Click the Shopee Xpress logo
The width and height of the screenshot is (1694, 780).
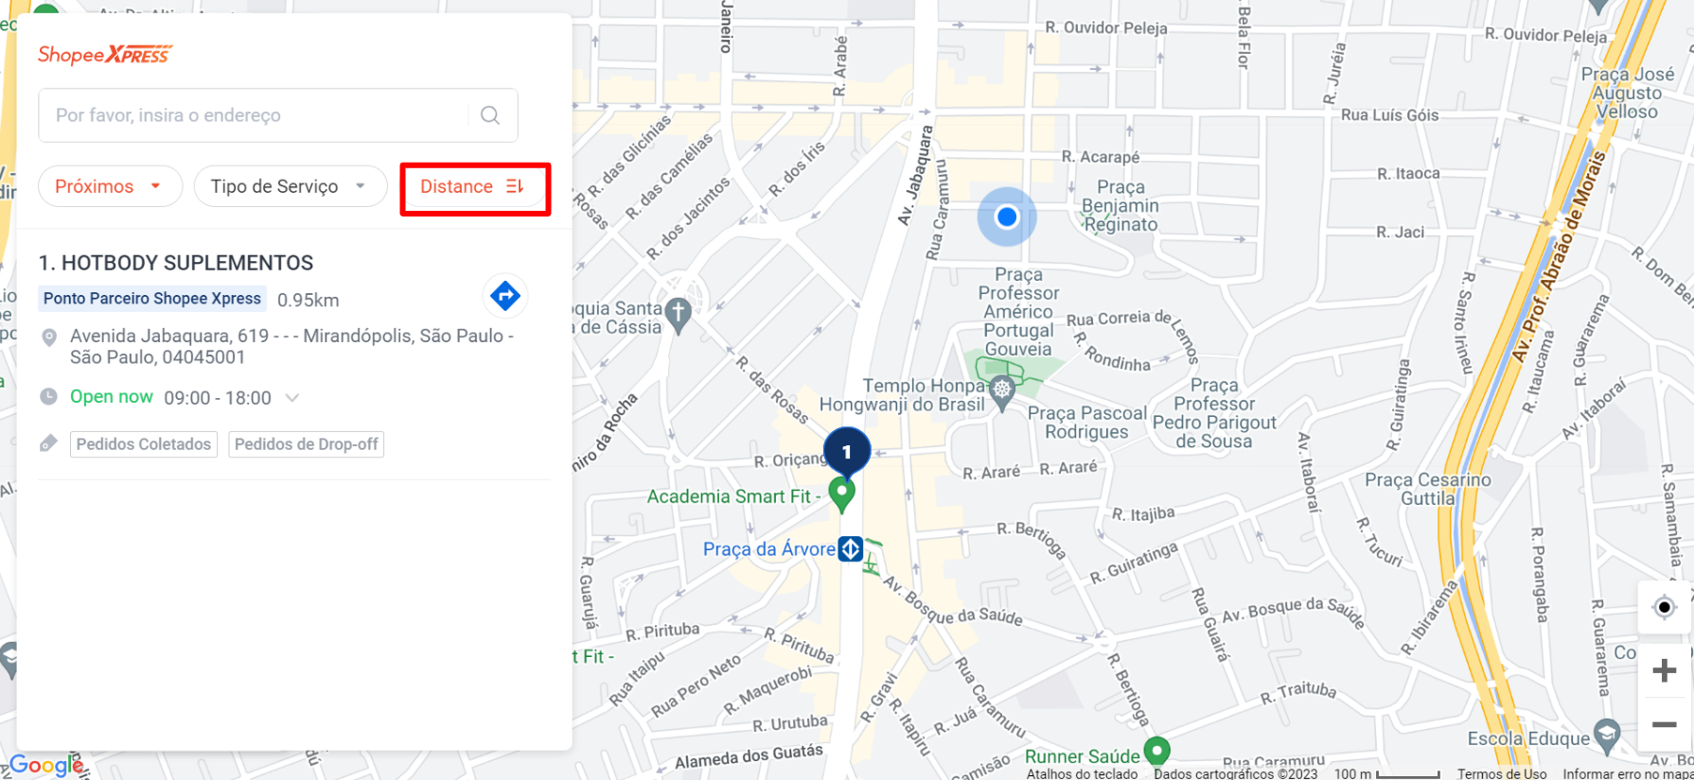click(x=105, y=55)
